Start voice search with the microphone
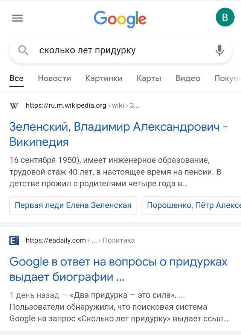Screen dimensions: 241x335 (x=220, y=50)
